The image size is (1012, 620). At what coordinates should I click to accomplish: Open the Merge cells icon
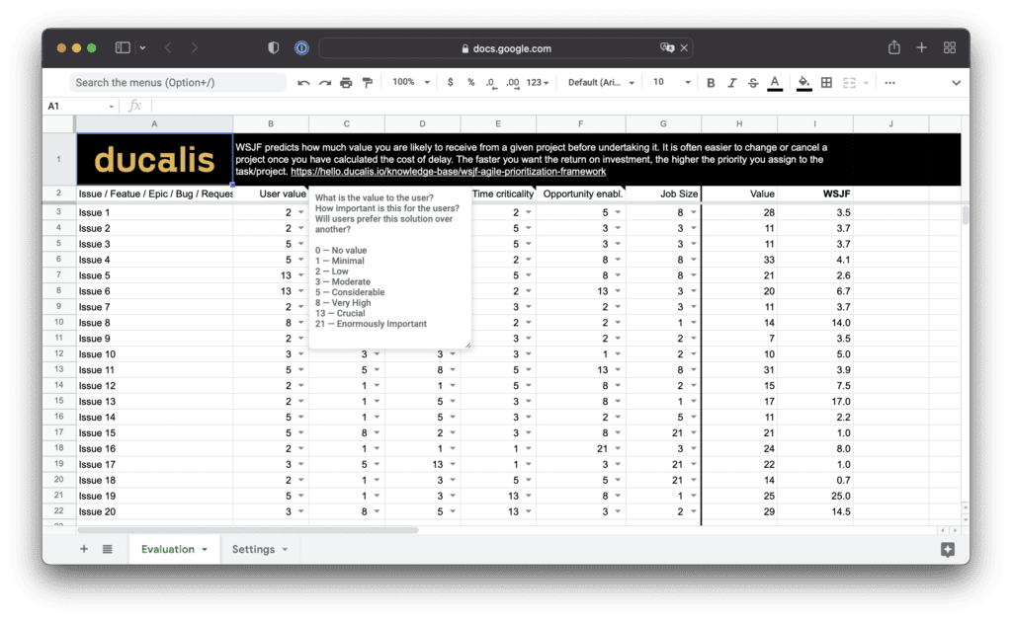tap(850, 82)
